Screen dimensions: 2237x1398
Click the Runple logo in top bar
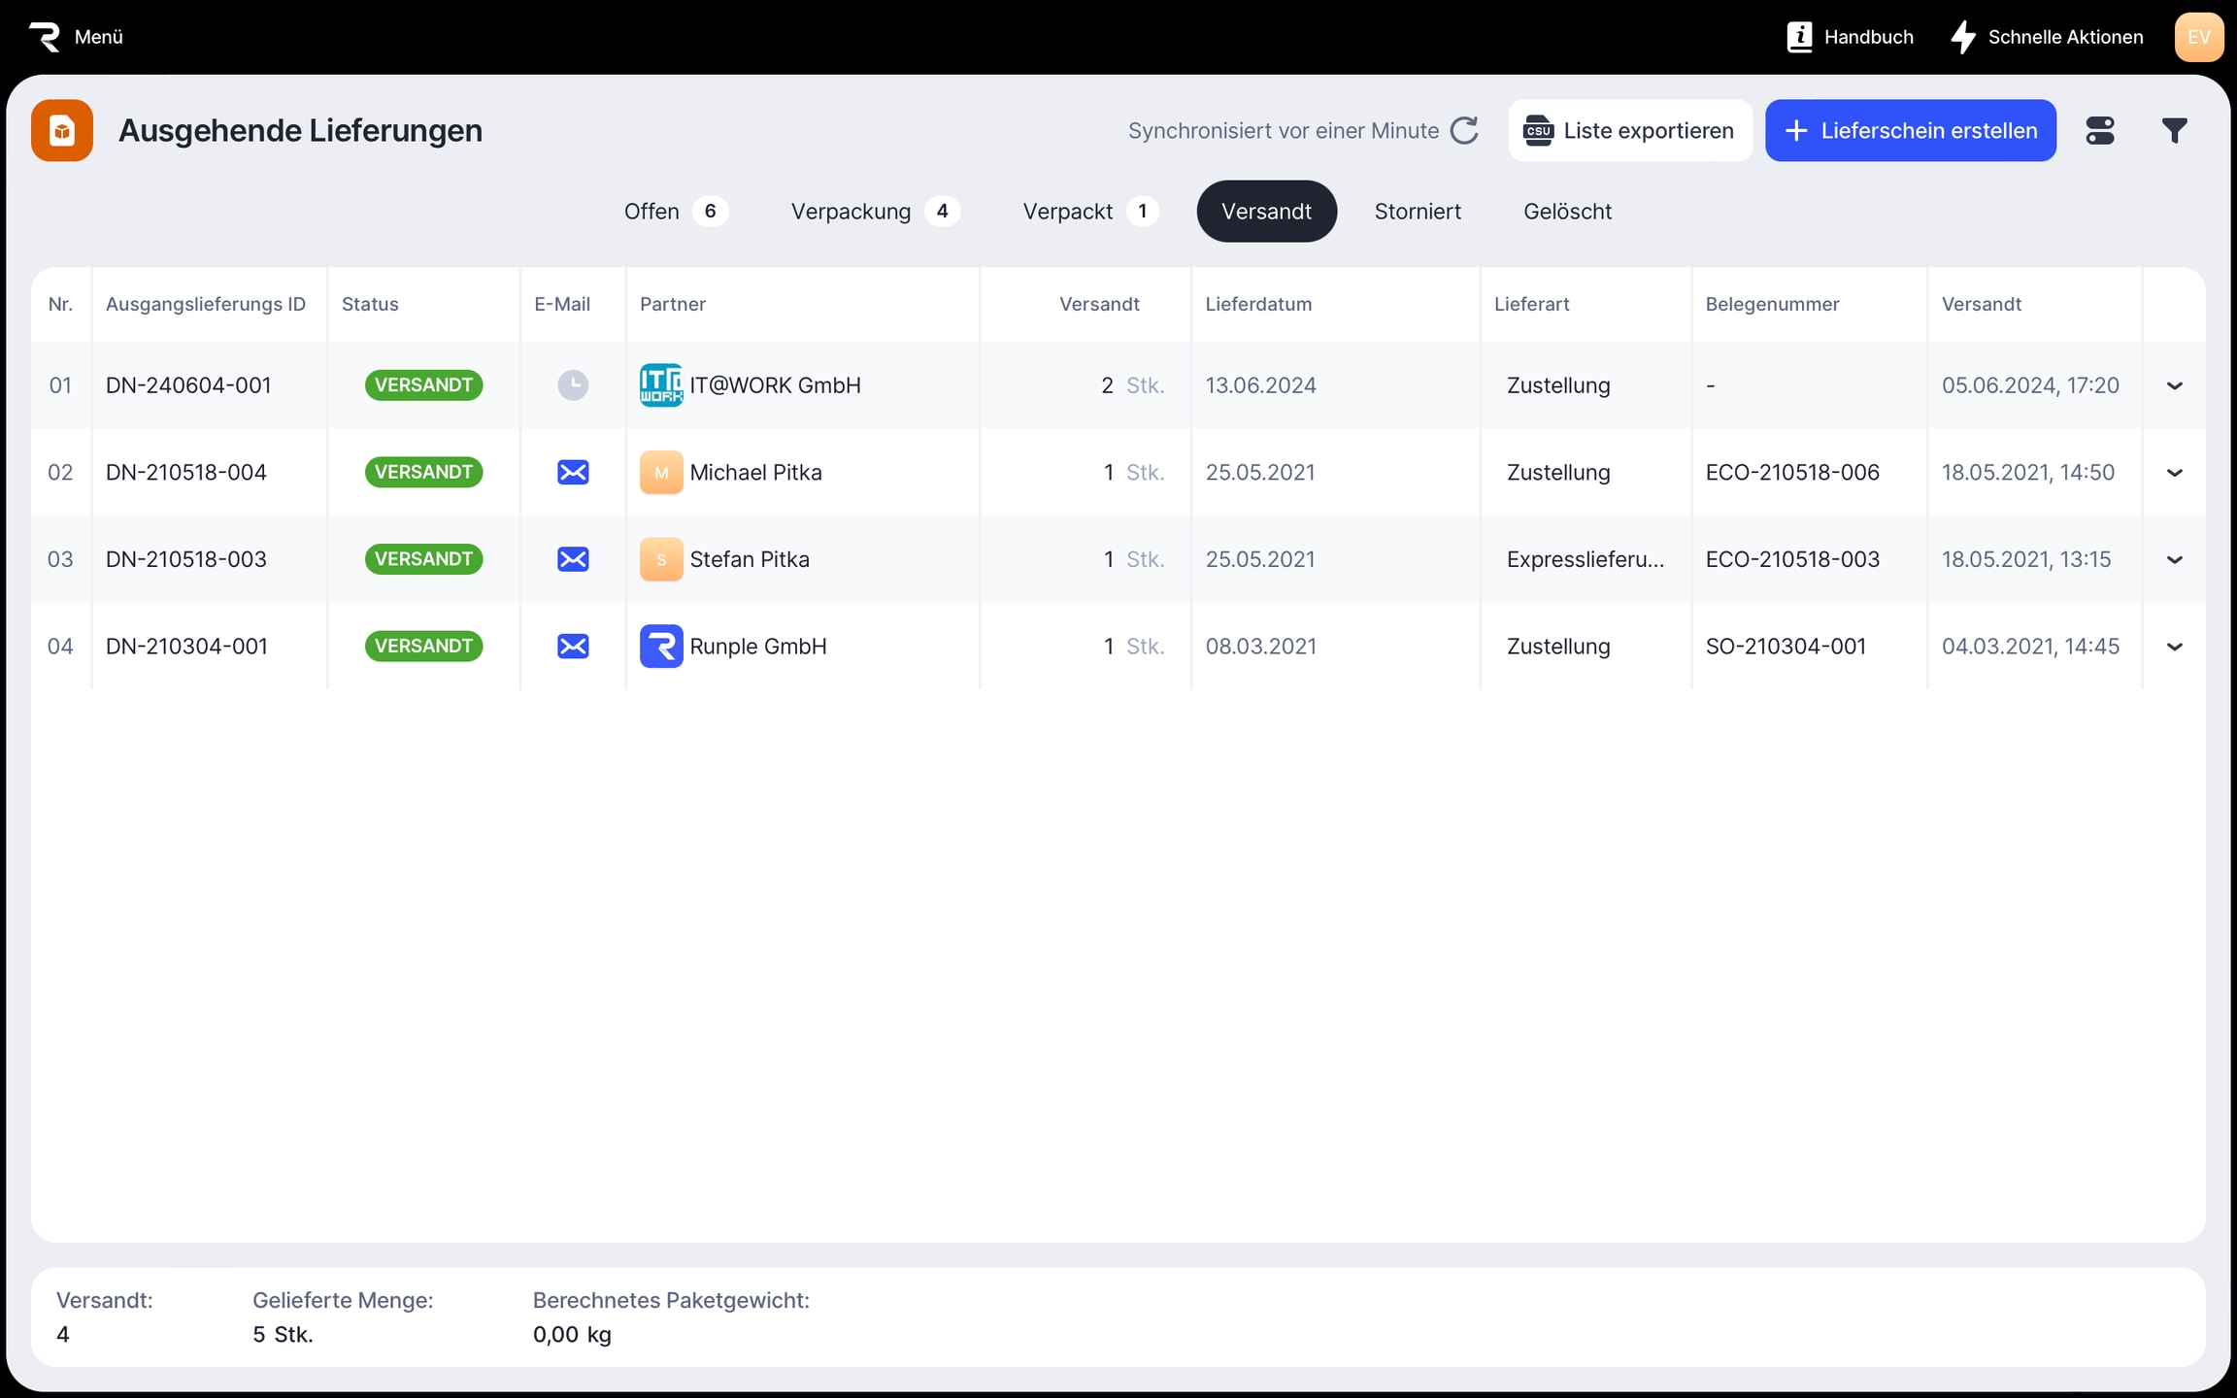[x=45, y=37]
